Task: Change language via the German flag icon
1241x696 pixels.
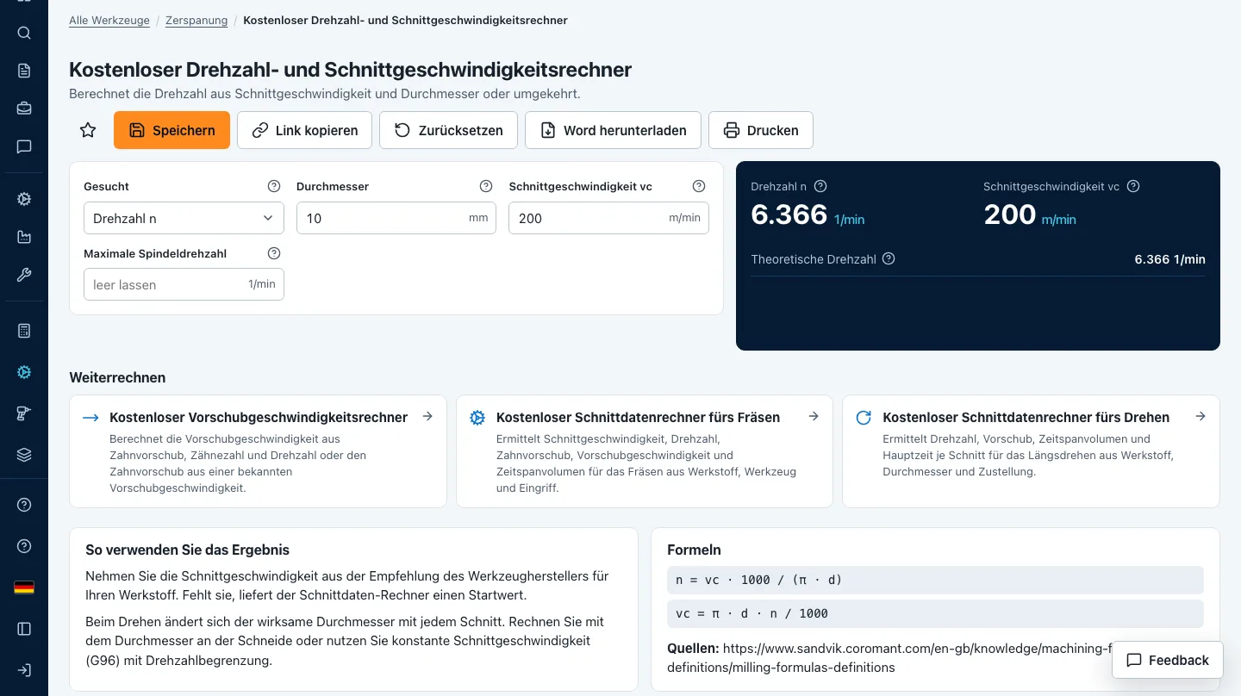Action: 24,587
